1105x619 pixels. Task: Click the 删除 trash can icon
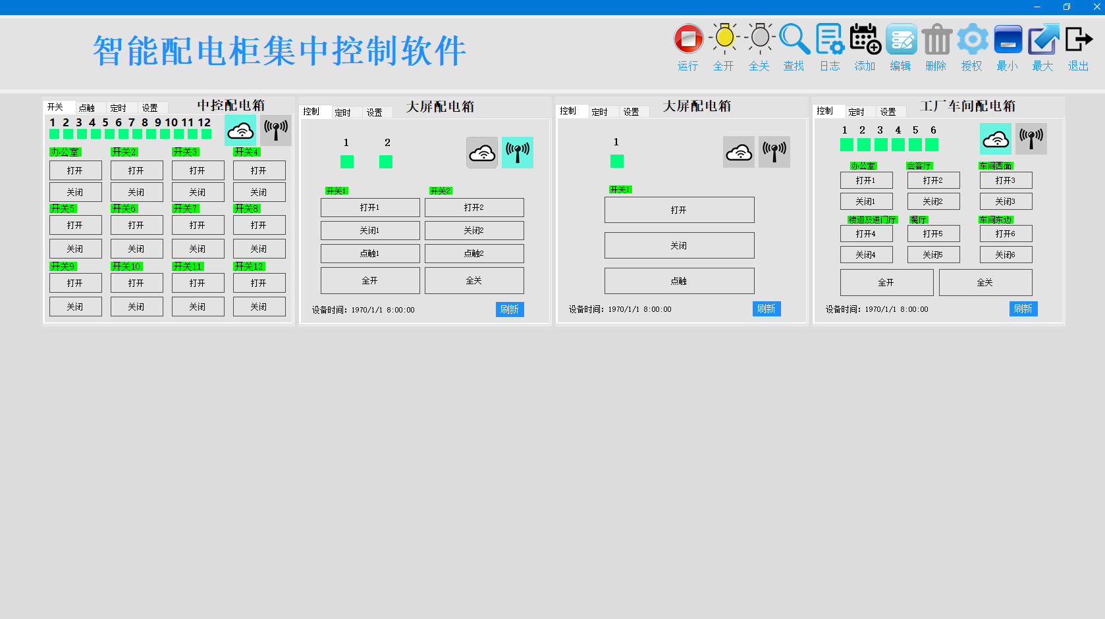pos(936,39)
